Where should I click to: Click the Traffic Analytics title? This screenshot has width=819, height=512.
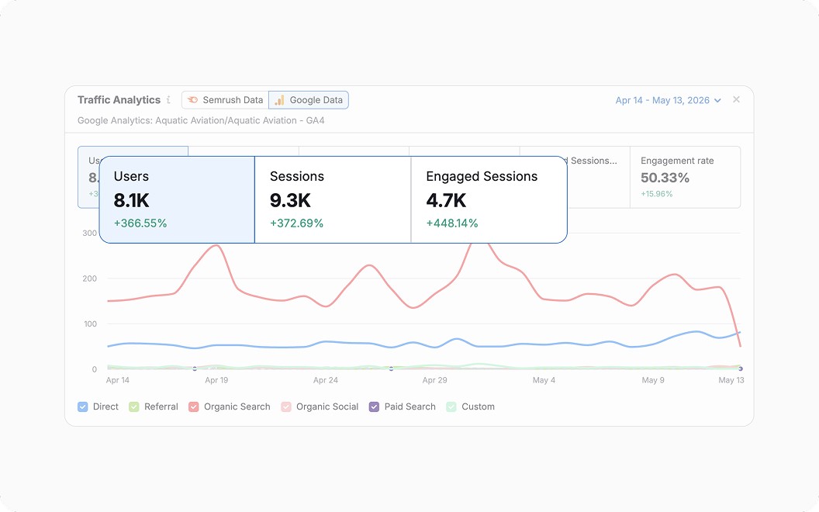119,100
